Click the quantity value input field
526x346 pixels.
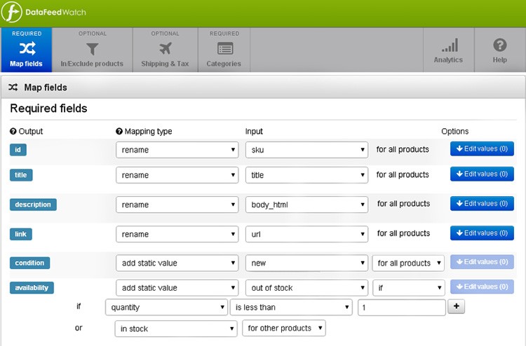(x=401, y=307)
